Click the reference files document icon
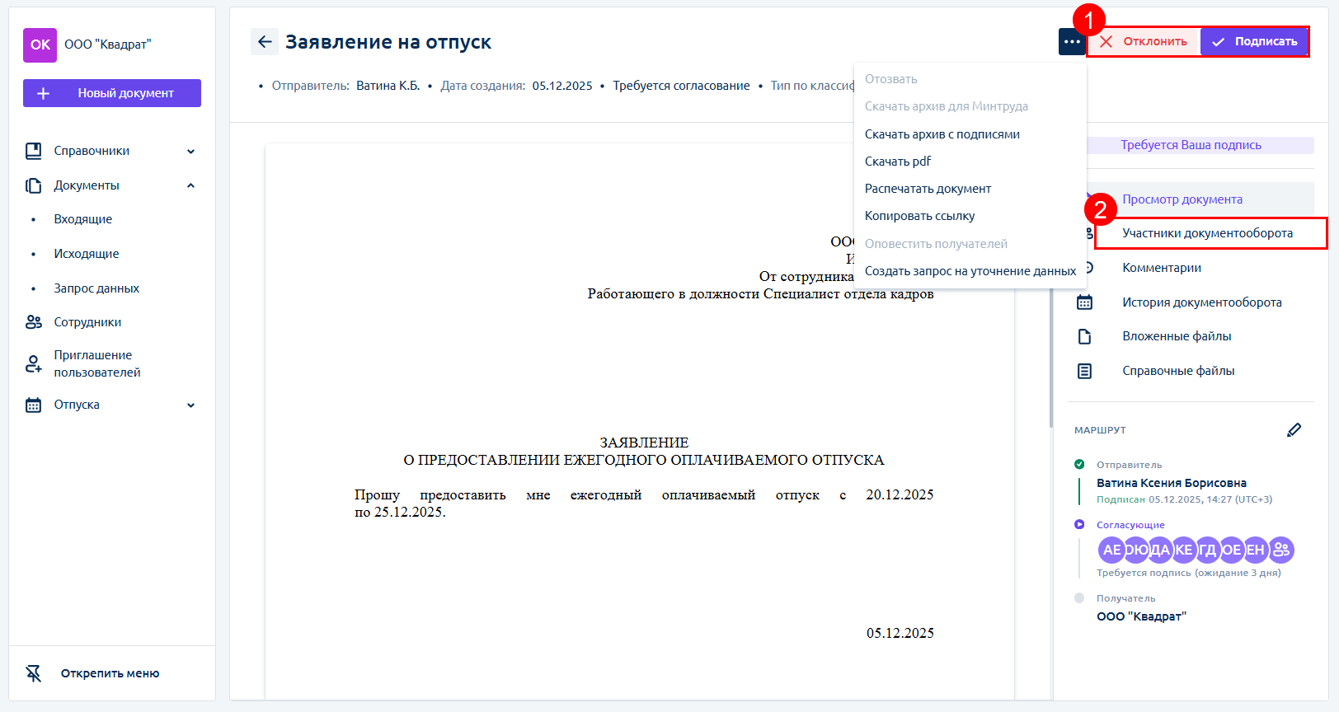The height and width of the screenshot is (712, 1339). click(1084, 371)
